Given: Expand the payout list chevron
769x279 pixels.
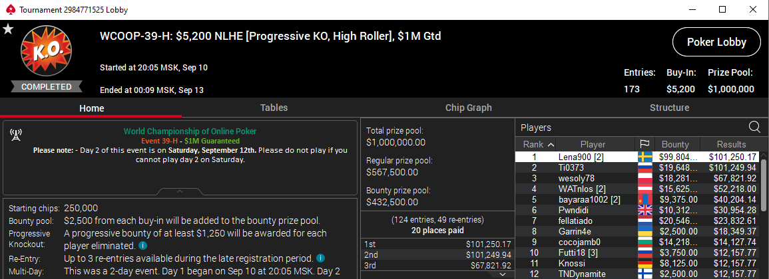Looking at the screenshot, I should click(501, 274).
